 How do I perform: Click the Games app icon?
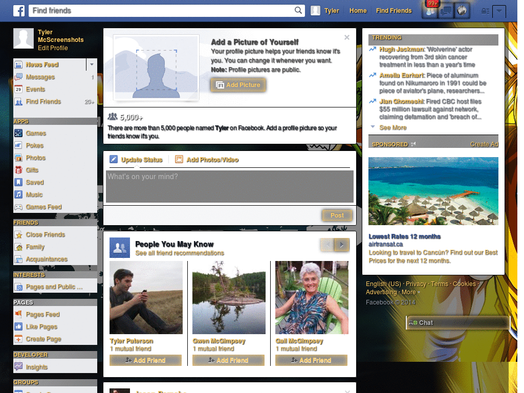click(18, 133)
